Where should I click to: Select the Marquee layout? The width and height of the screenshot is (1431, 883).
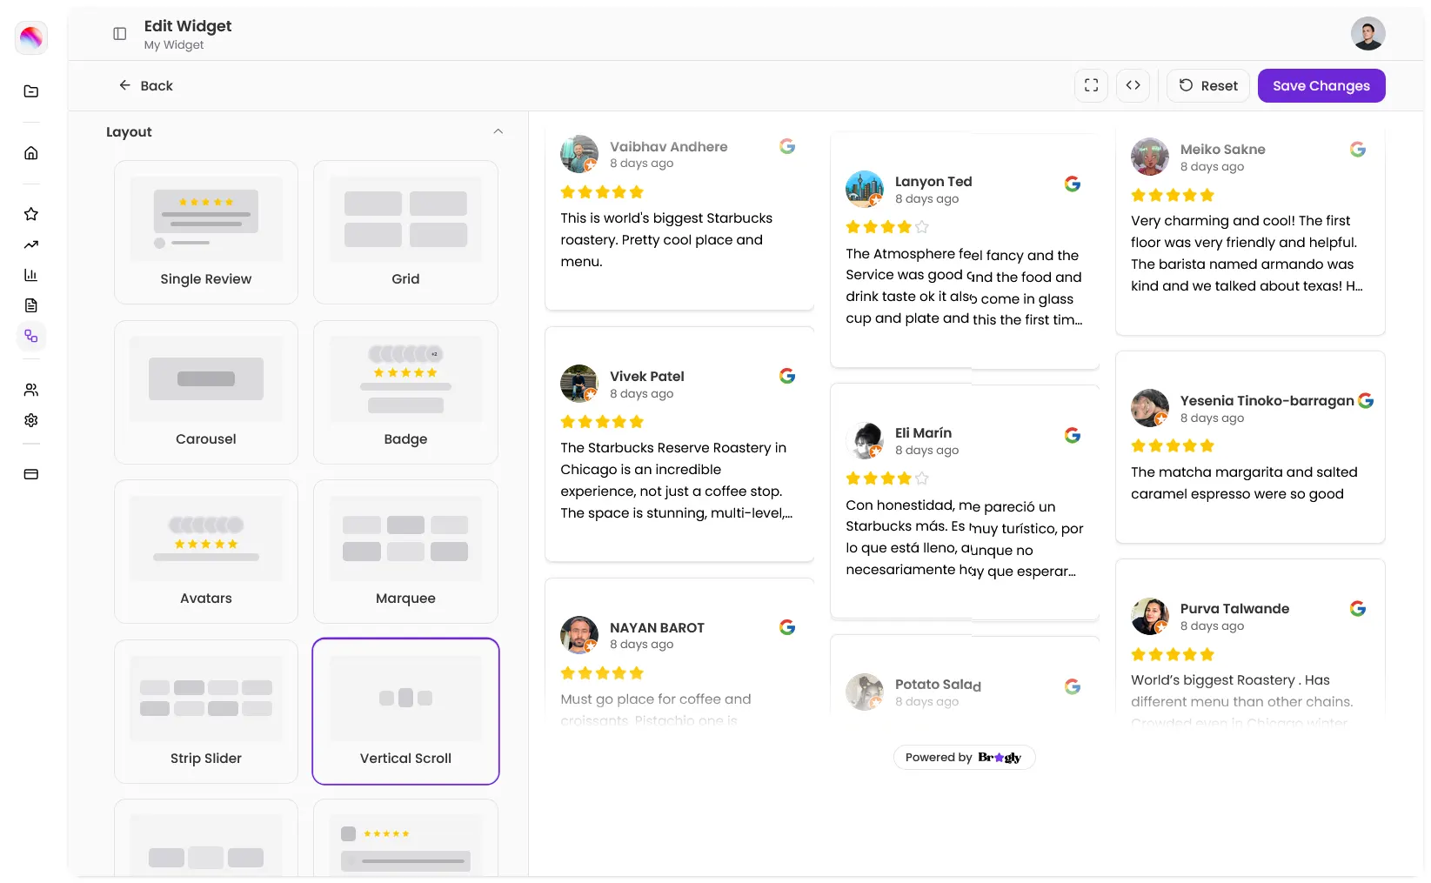[x=405, y=552]
